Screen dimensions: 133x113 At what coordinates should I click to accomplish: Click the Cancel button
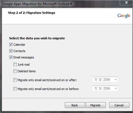click(x=119, y=105)
